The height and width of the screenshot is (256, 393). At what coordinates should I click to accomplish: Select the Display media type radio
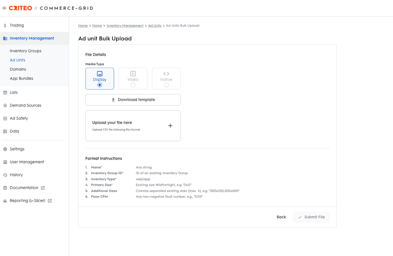[x=100, y=85]
